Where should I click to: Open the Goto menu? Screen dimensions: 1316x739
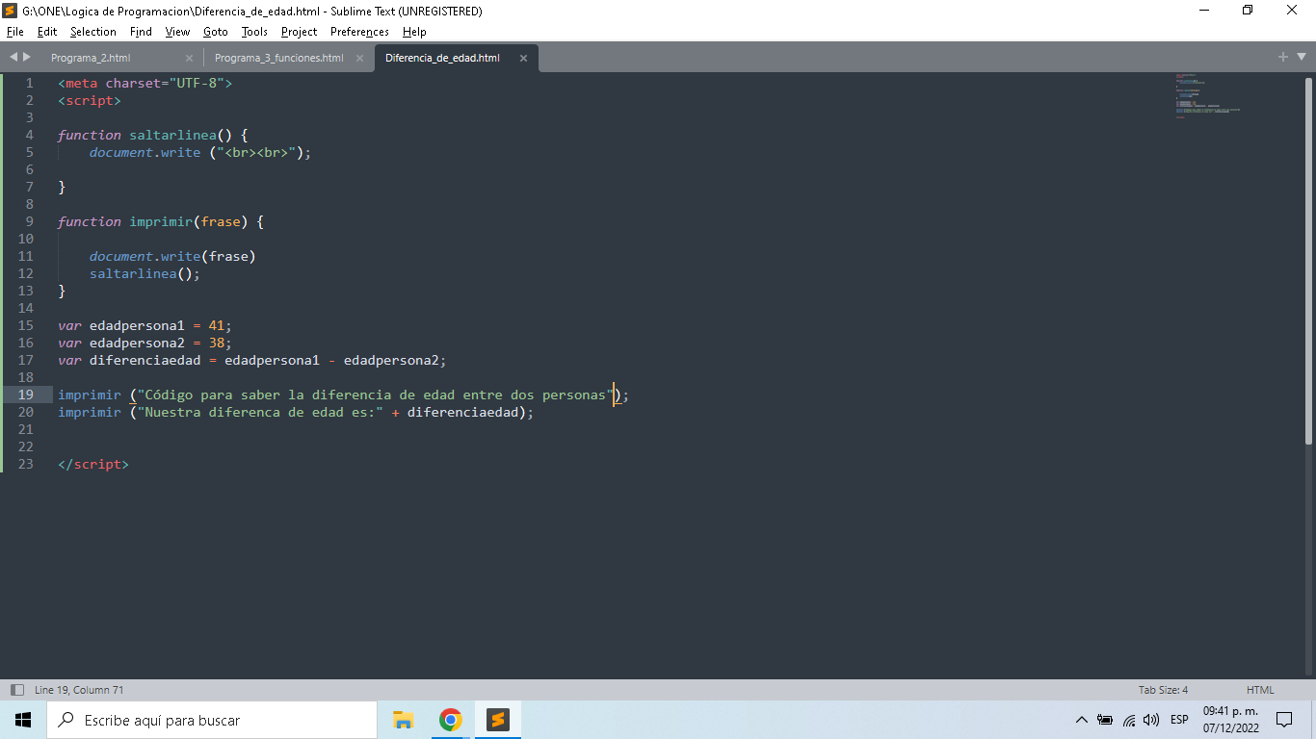click(216, 32)
